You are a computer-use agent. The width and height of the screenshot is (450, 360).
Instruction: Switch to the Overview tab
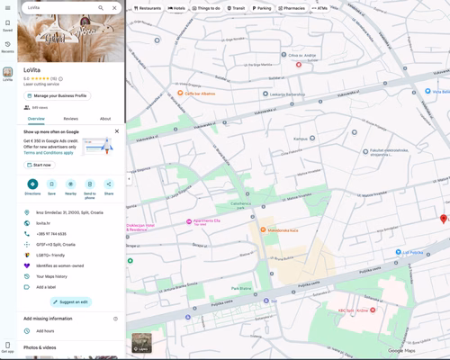[36, 119]
